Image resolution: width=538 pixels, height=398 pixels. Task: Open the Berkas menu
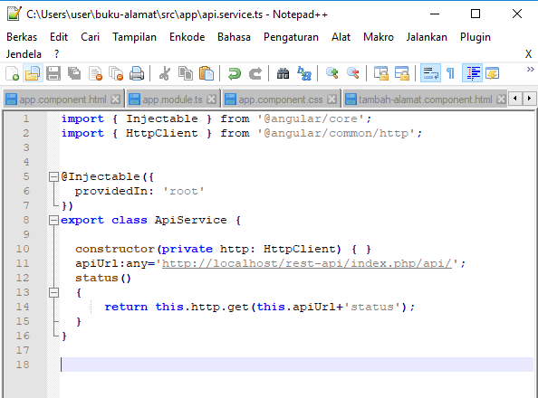point(22,37)
